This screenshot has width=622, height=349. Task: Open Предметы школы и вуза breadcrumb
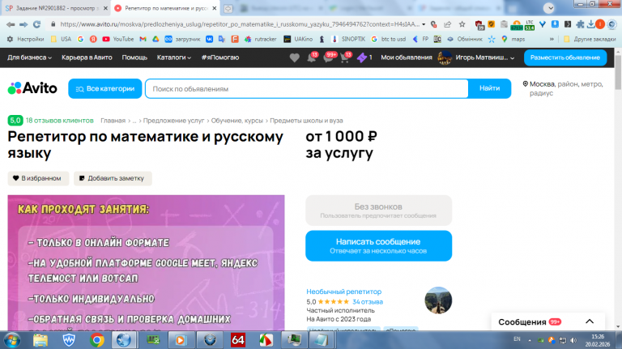click(x=306, y=121)
